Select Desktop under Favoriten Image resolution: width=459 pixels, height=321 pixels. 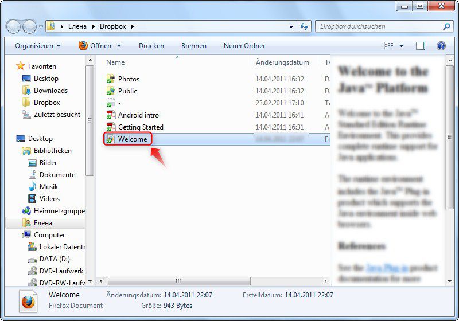(40, 79)
